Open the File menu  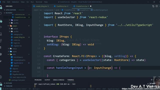[x=4, y=2]
